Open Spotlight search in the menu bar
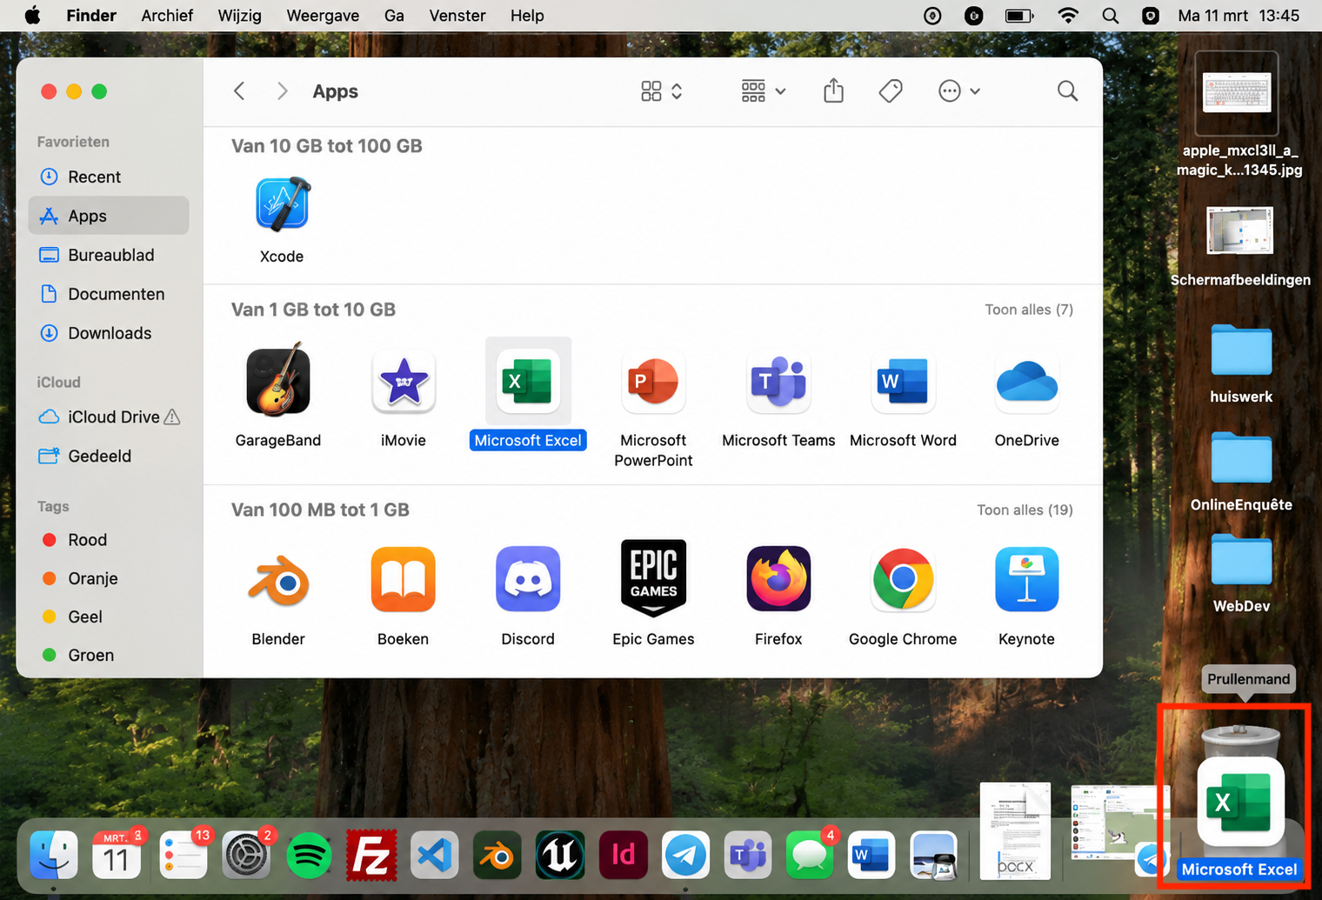This screenshot has height=900, width=1322. click(1110, 16)
